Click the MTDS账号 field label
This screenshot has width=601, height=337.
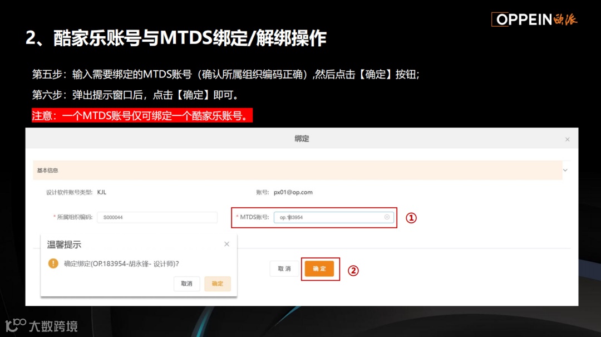pyautogui.click(x=253, y=217)
